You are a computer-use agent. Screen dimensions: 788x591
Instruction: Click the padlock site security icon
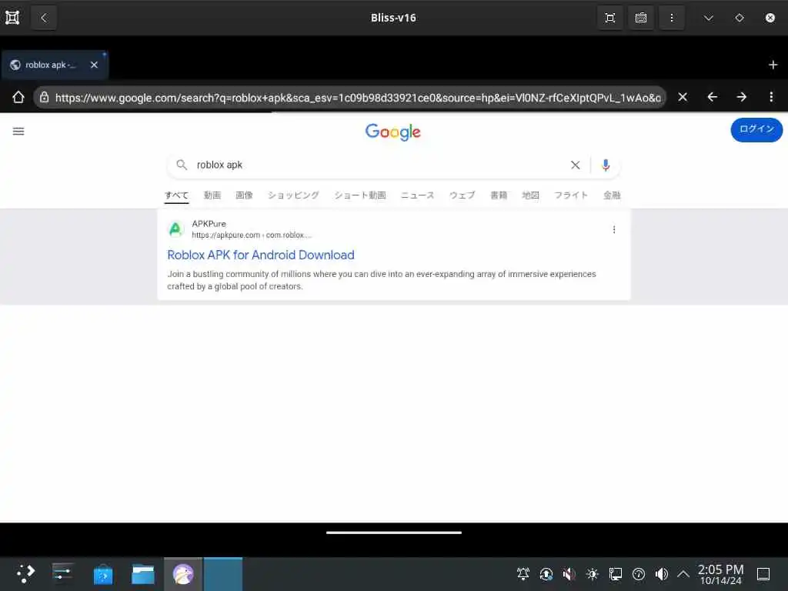(x=44, y=97)
